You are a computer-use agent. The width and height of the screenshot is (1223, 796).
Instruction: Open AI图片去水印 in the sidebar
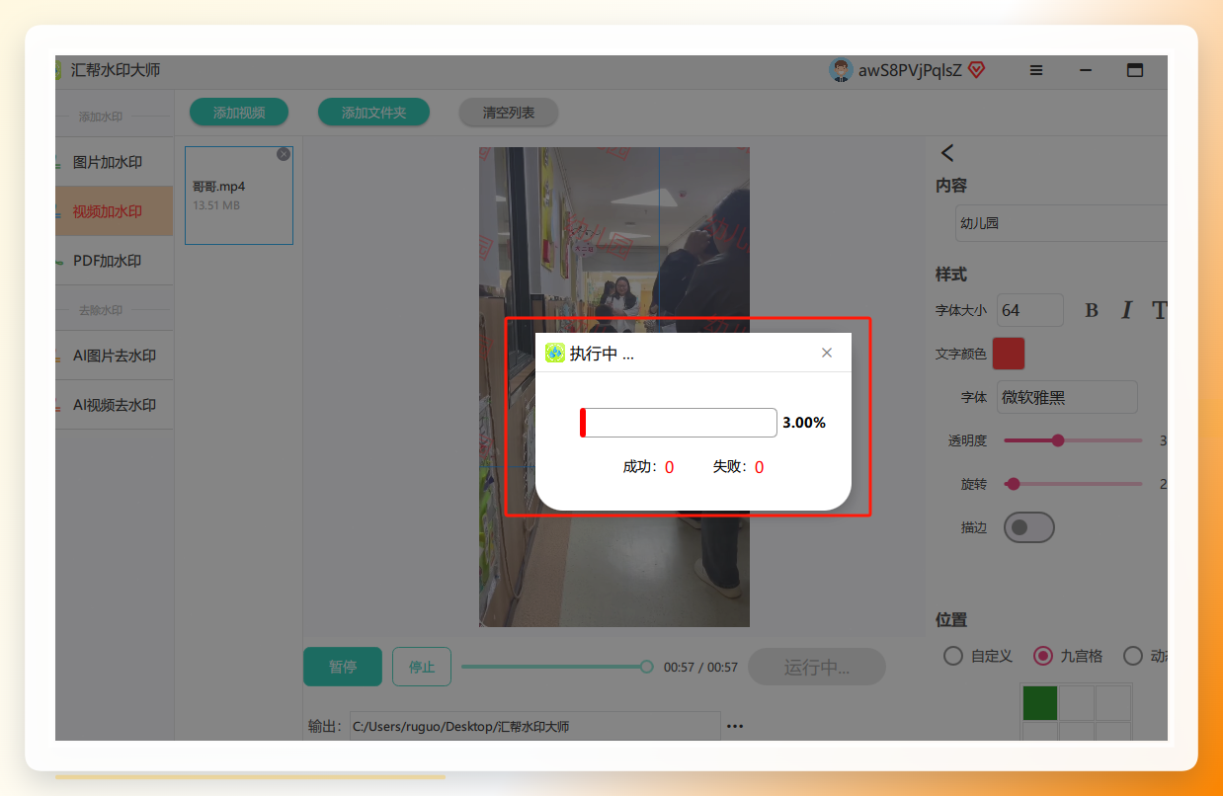coord(115,356)
